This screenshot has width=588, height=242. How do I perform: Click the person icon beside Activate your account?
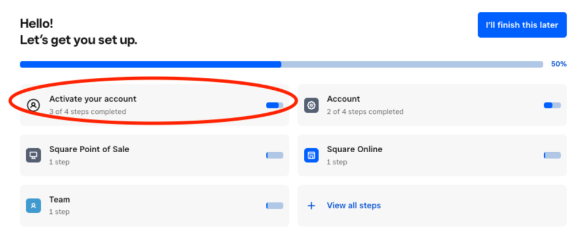33,105
